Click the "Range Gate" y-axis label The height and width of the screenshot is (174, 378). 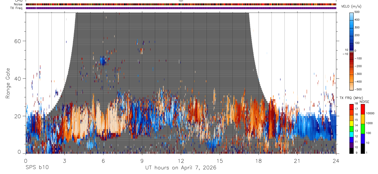(x=7, y=83)
